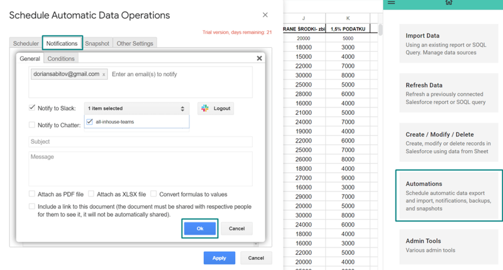Open Create / Modify / Delete card
503x270 pixels.
coord(449,143)
